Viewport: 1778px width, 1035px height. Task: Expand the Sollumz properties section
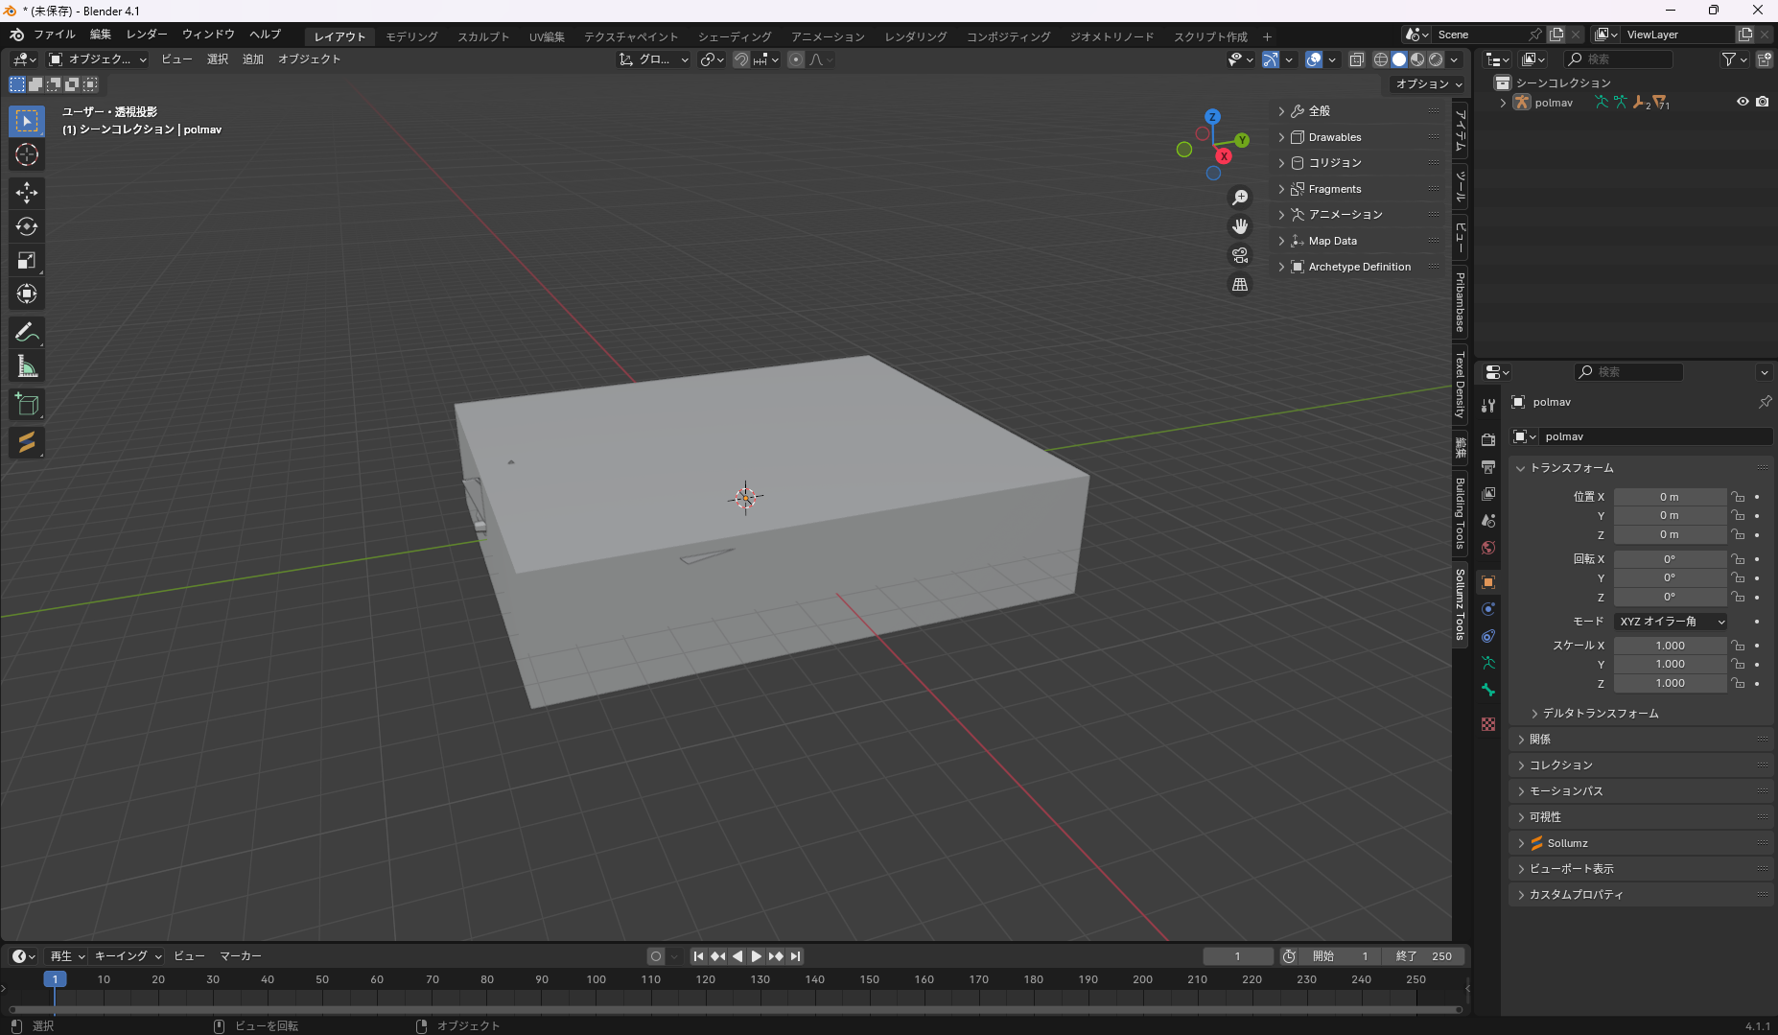(1567, 843)
